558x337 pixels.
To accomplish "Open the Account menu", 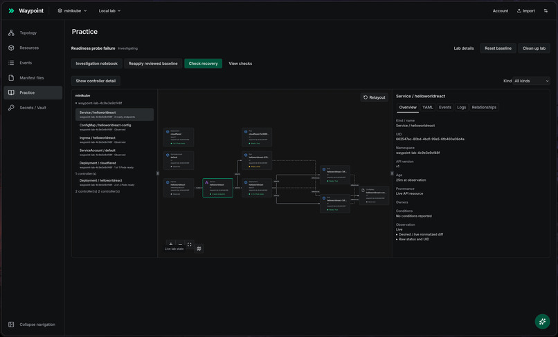I will [501, 10].
